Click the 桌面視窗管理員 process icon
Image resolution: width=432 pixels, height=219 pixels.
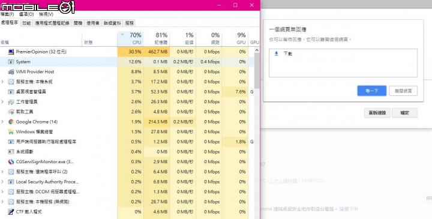point(11,92)
